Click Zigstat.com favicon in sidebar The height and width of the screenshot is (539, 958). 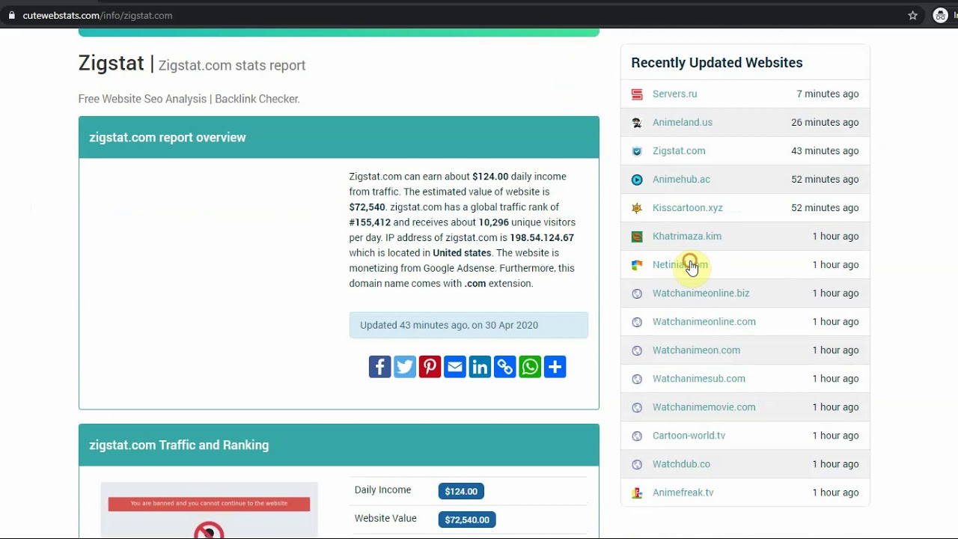[x=637, y=151]
